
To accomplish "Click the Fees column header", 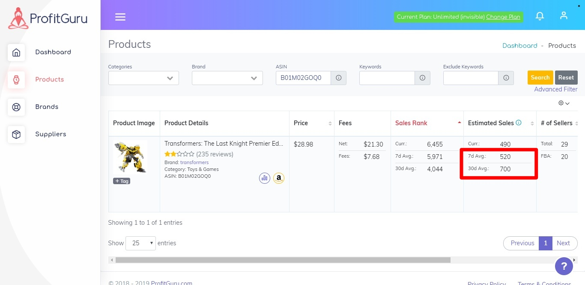I will tap(345, 123).
